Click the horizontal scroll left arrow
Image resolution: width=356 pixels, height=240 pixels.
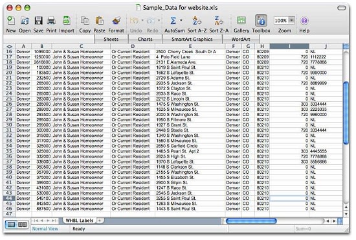click(328, 221)
